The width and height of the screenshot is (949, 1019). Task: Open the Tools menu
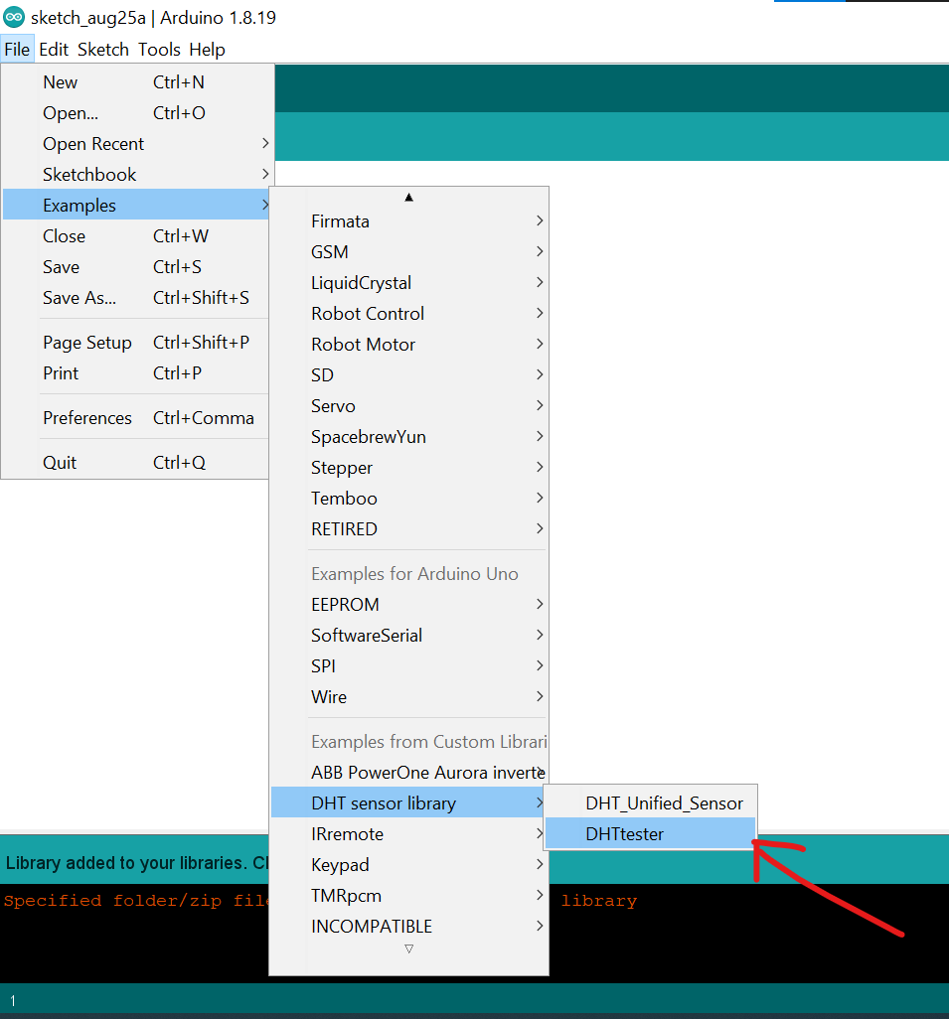click(x=159, y=50)
